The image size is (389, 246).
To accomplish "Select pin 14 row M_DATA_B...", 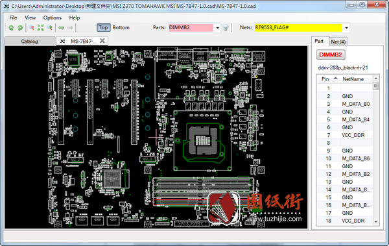I will pyautogui.click(x=345, y=190).
